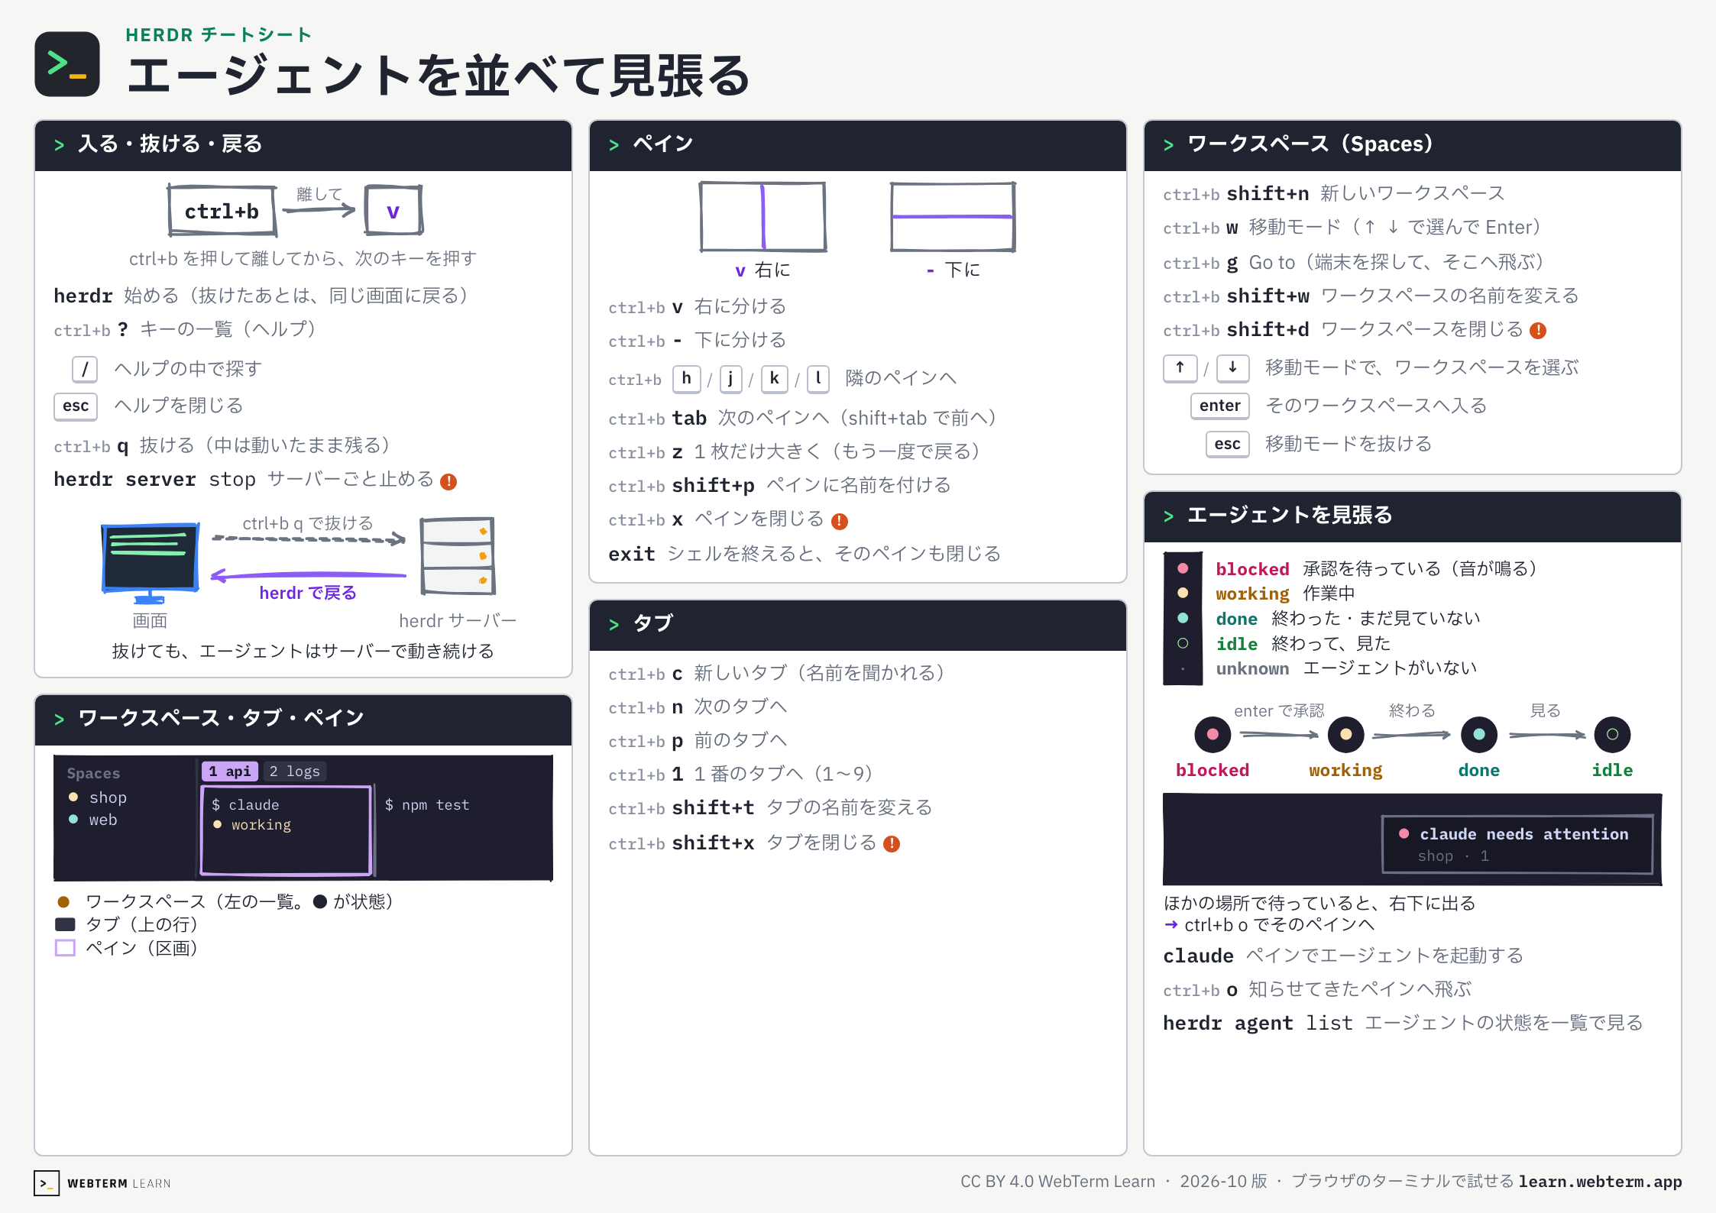Click the purple v keycap box

click(393, 210)
